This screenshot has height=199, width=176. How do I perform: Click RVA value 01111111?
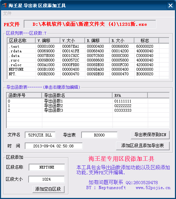coord(123,101)
